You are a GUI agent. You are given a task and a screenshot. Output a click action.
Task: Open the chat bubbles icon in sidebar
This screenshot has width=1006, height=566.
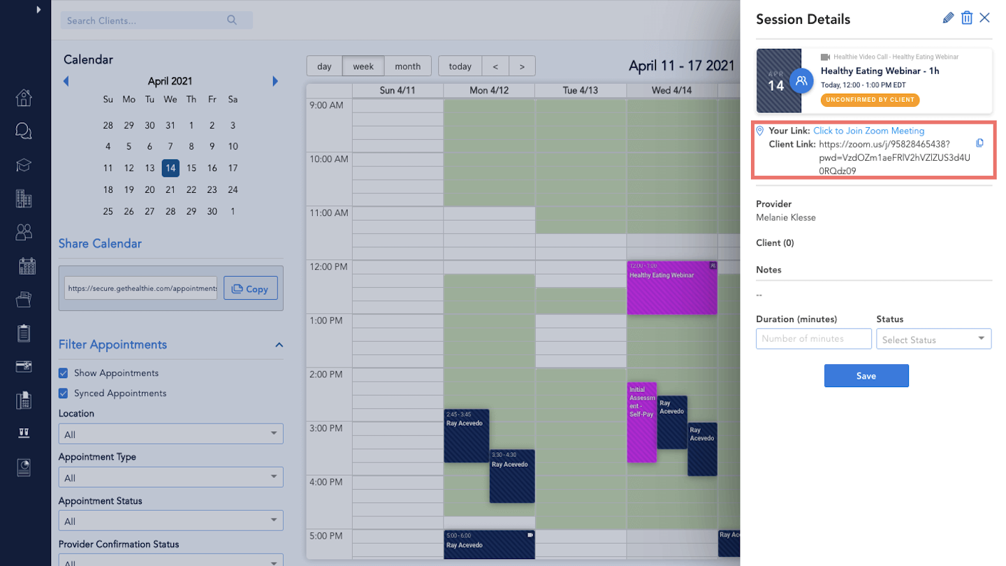click(x=24, y=131)
